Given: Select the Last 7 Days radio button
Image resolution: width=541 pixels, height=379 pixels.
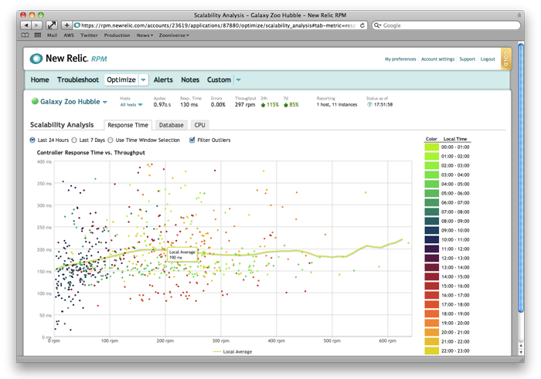Looking at the screenshot, I should pyautogui.click(x=74, y=140).
